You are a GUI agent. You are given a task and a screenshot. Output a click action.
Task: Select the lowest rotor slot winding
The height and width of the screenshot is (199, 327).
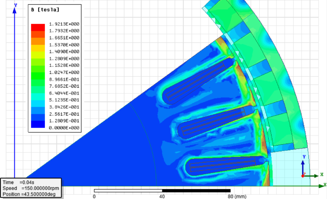(222, 164)
